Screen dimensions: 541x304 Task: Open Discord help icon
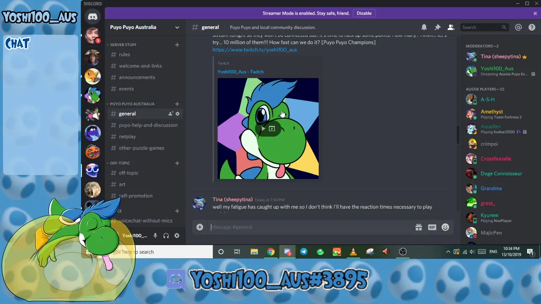tap(532, 27)
